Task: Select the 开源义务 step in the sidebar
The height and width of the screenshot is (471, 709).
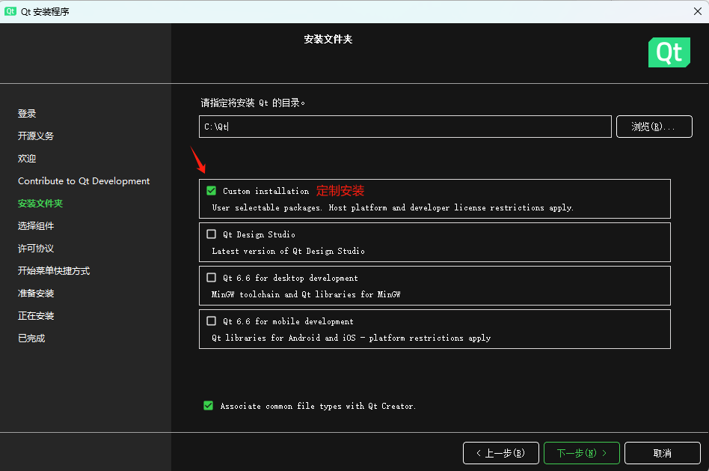Action: pyautogui.click(x=36, y=136)
